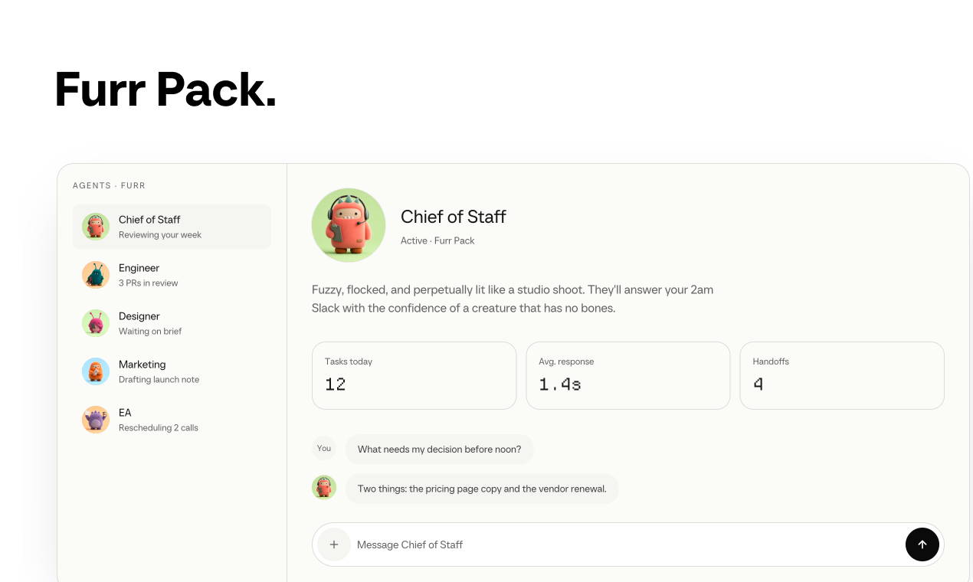
Task: Click the reply about pricing page copy
Action: click(482, 489)
